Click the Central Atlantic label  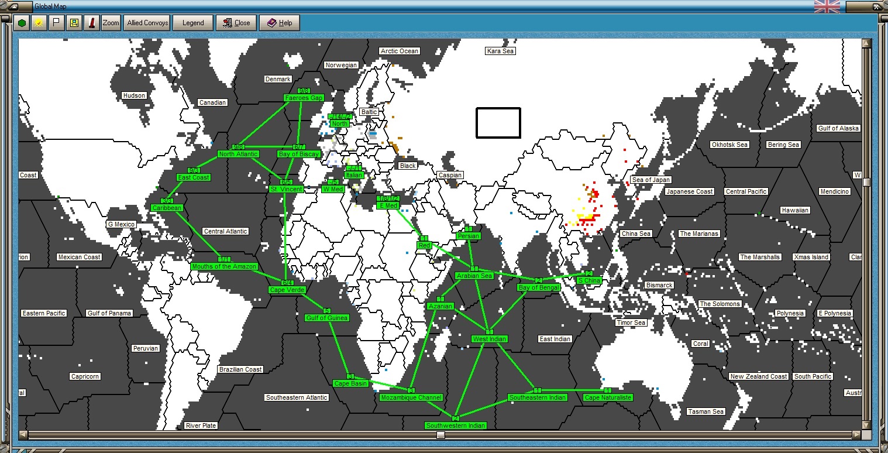coord(225,231)
